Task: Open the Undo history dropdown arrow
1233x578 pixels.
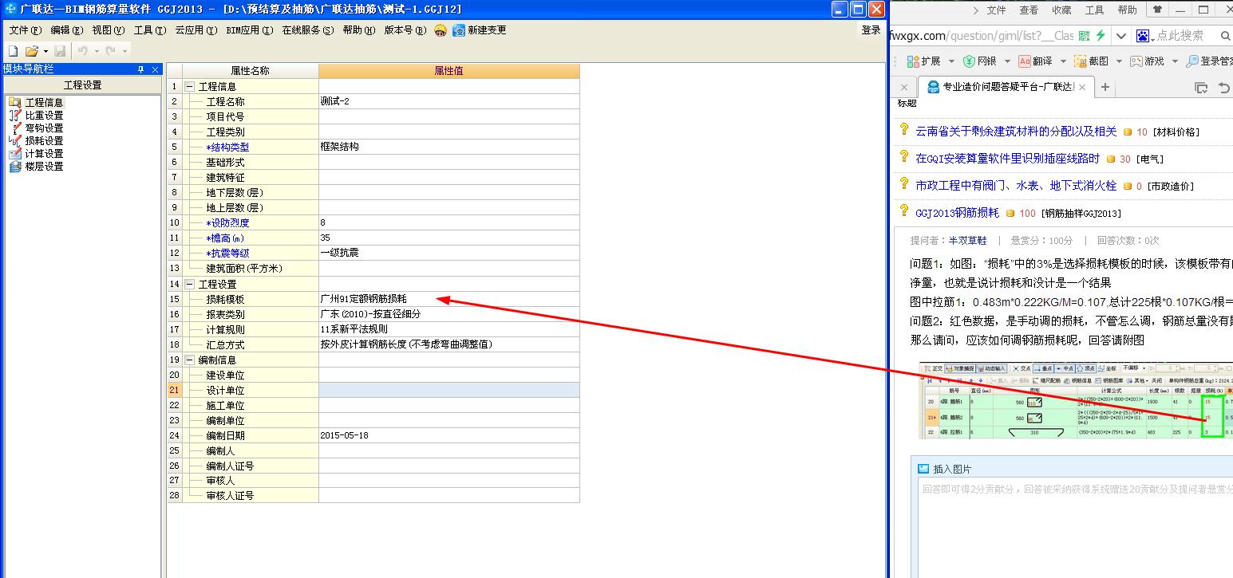Action: point(97,51)
